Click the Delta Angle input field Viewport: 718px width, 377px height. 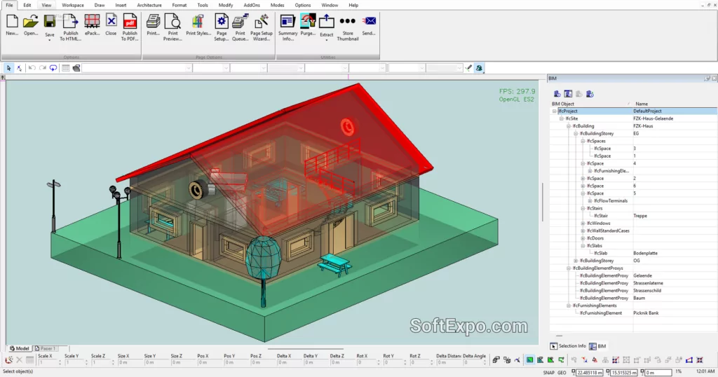click(x=473, y=363)
